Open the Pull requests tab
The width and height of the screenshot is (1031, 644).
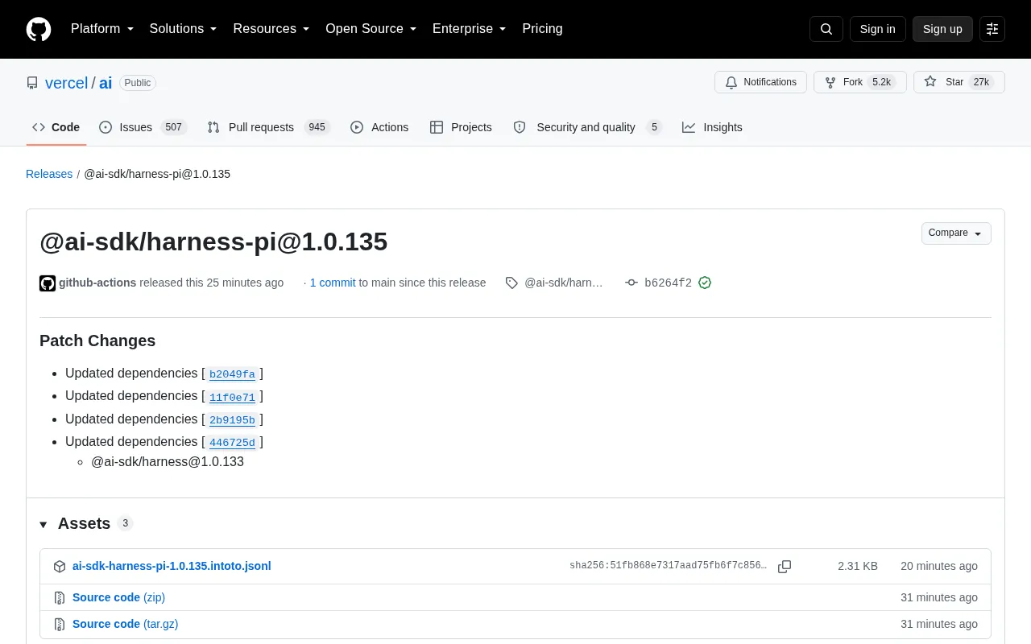point(268,127)
